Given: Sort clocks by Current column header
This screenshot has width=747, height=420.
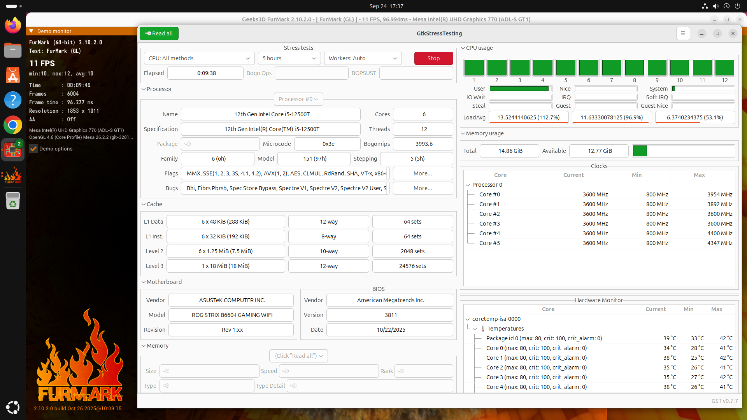Looking at the screenshot, I should coord(573,175).
